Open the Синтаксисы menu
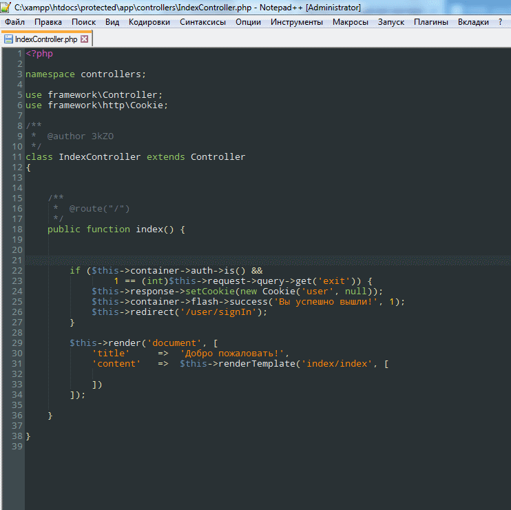Image resolution: width=511 pixels, height=510 pixels. pos(202,22)
